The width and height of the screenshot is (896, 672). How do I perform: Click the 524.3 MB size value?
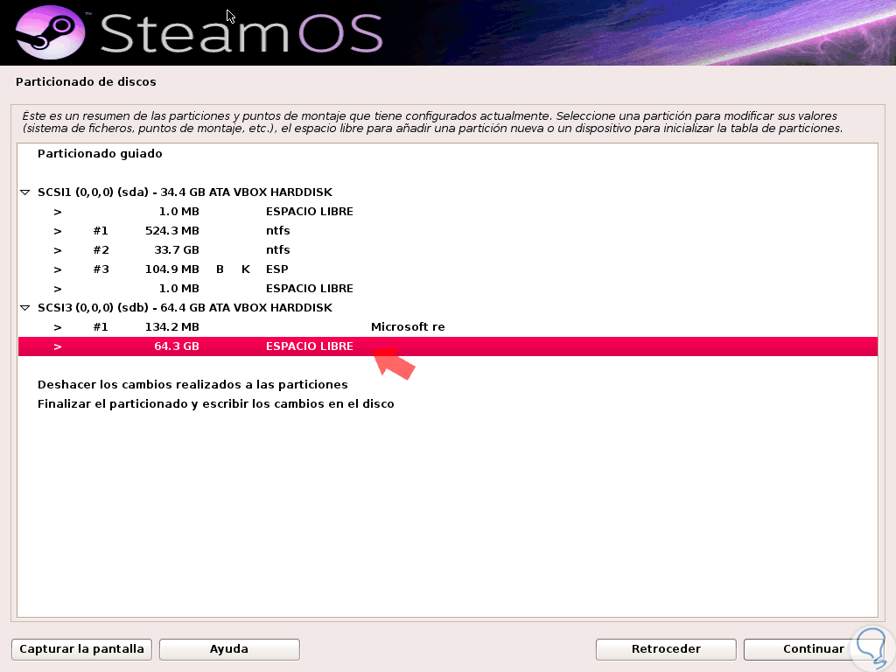pyautogui.click(x=172, y=231)
